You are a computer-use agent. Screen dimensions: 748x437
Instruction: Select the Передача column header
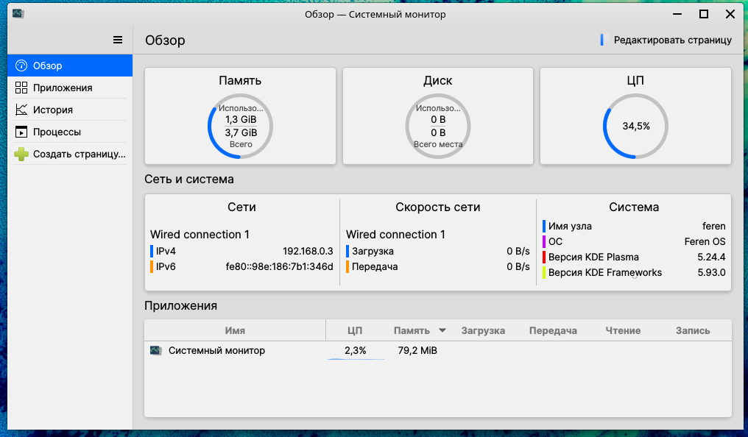pyautogui.click(x=553, y=330)
